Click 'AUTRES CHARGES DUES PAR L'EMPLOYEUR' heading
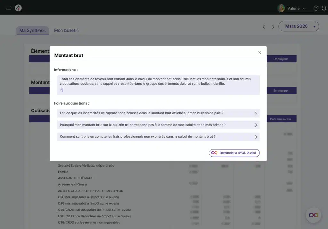This screenshot has width=328, height=229. coord(90,191)
